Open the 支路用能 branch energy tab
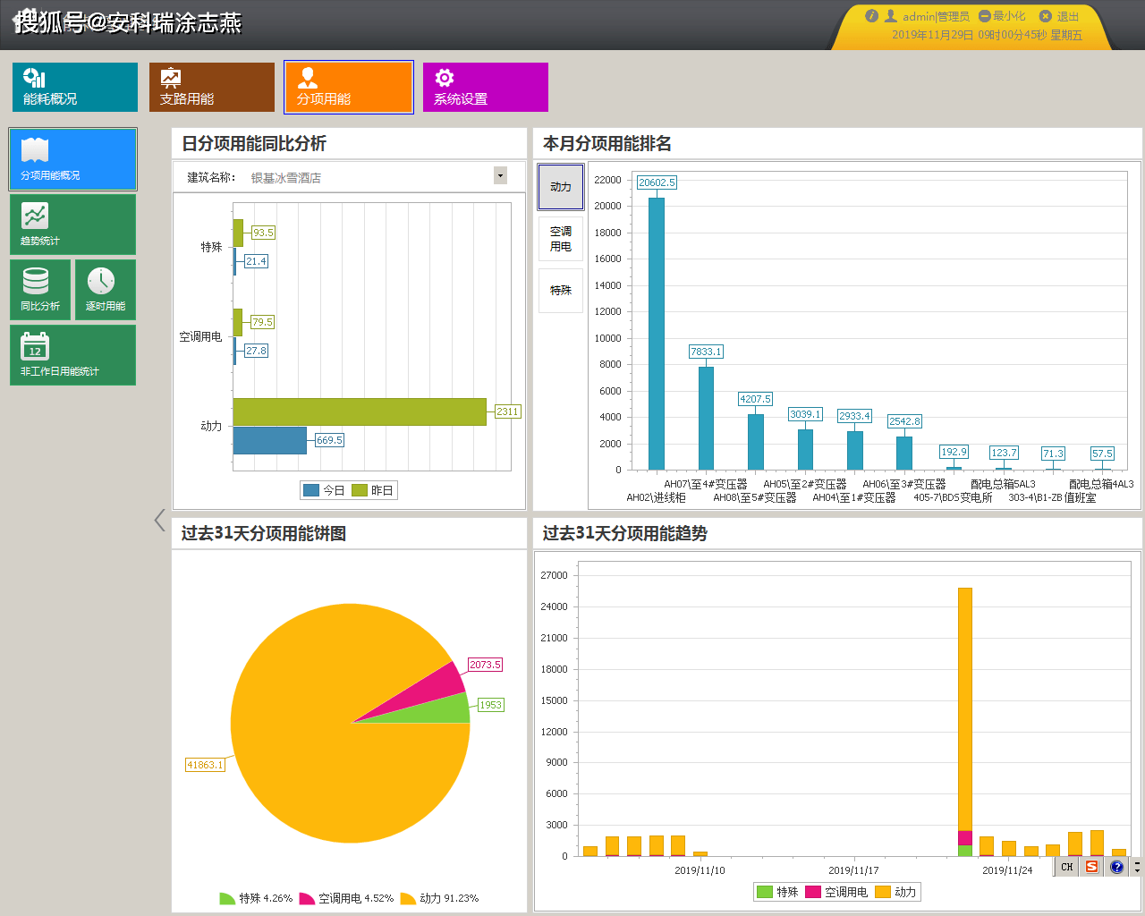Image resolution: width=1145 pixels, height=916 pixels. pyautogui.click(x=212, y=87)
